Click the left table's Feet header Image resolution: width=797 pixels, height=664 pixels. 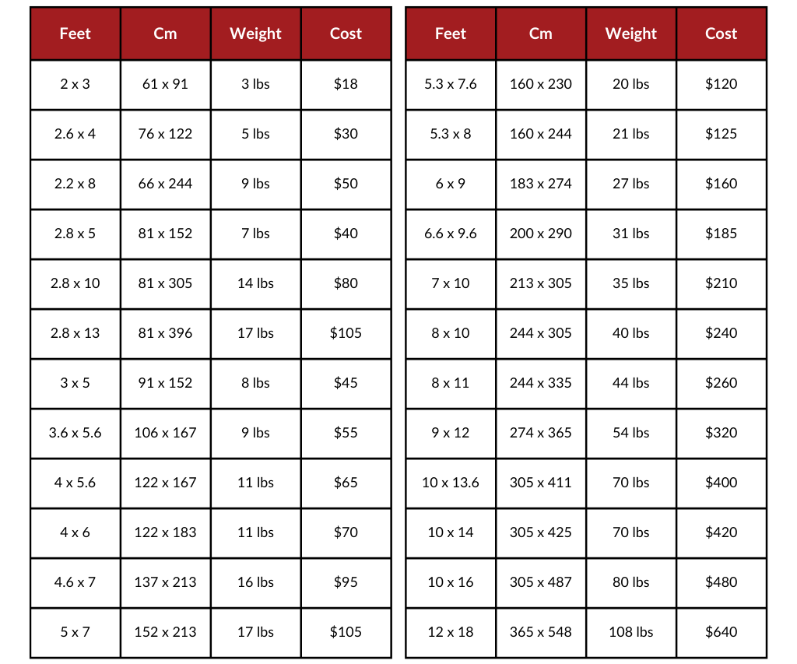click(75, 33)
